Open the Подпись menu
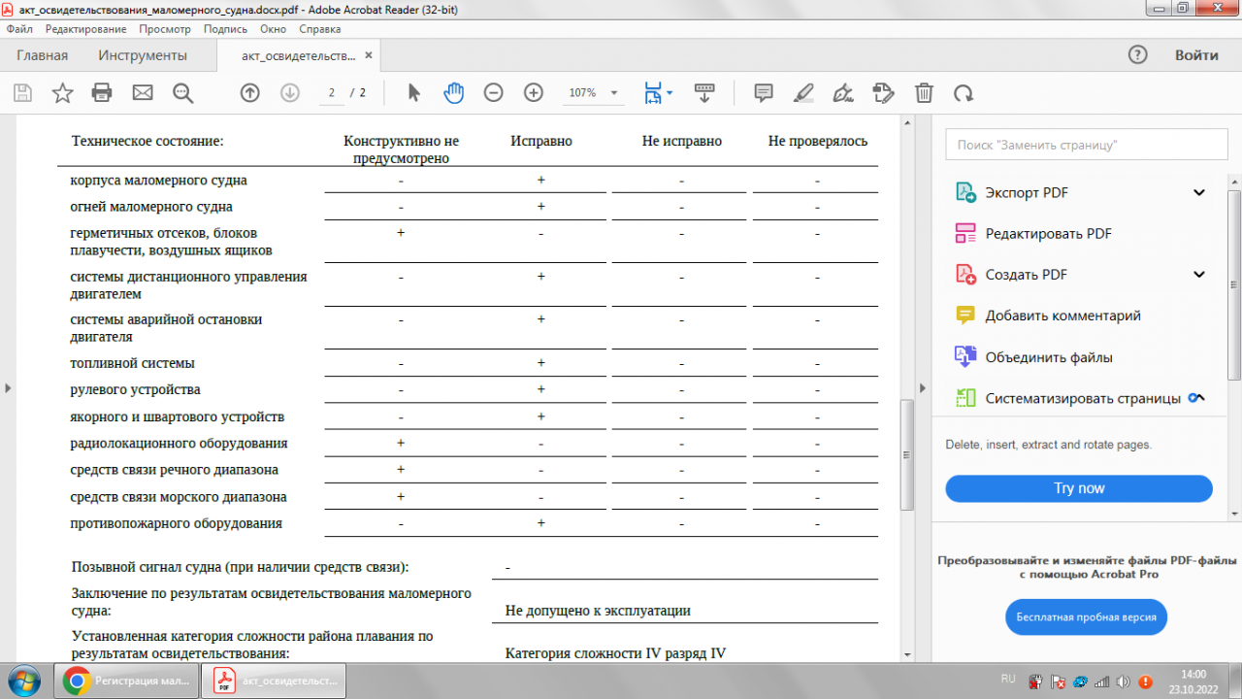The width and height of the screenshot is (1242, 699). (x=226, y=29)
